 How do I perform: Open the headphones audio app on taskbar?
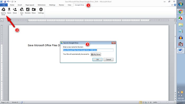[181, 38]
